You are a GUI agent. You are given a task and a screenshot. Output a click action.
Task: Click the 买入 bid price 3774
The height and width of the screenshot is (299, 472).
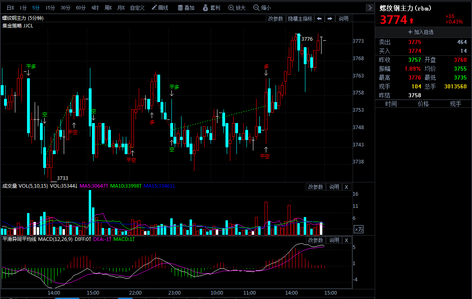(x=414, y=51)
